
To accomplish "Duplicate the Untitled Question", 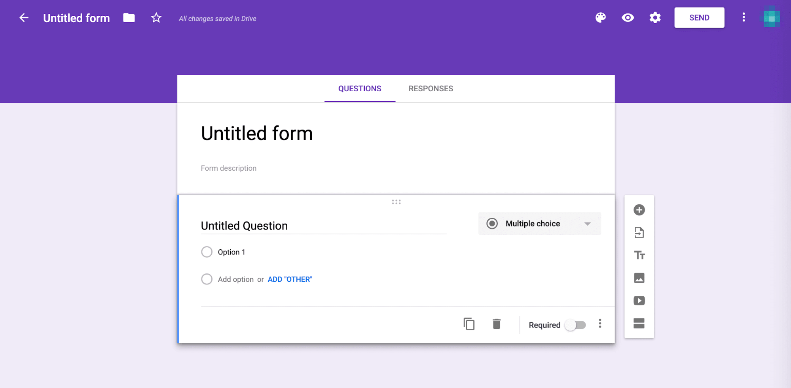I will pyautogui.click(x=469, y=324).
